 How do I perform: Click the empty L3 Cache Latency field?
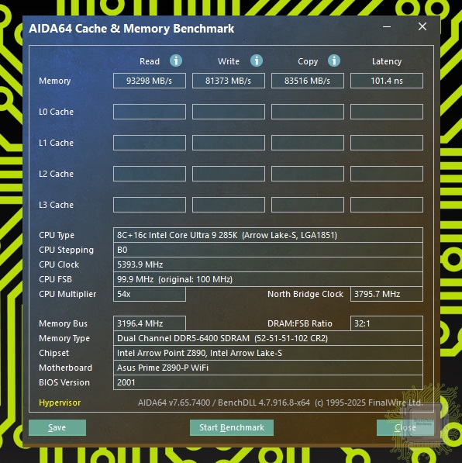point(387,205)
